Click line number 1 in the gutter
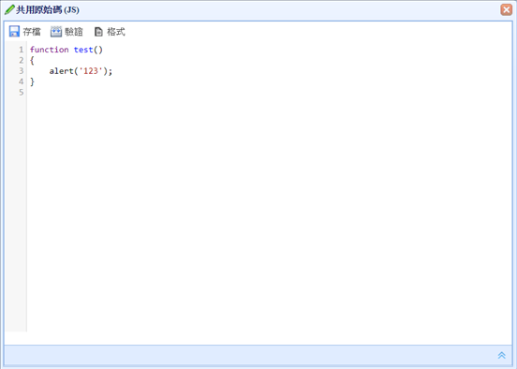 [x=22, y=50]
